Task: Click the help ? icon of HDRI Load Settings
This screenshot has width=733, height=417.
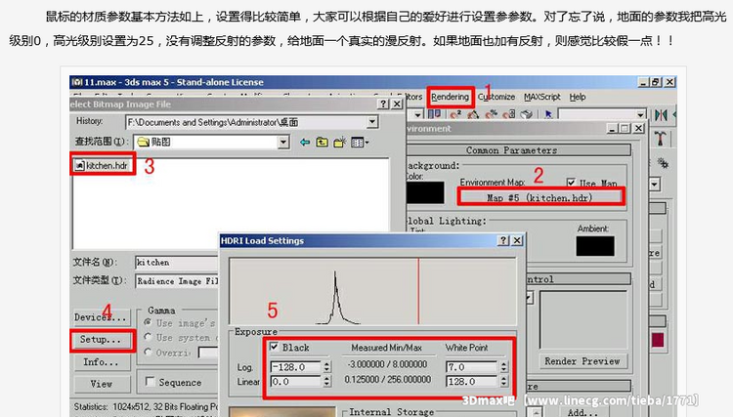Action: (x=503, y=240)
